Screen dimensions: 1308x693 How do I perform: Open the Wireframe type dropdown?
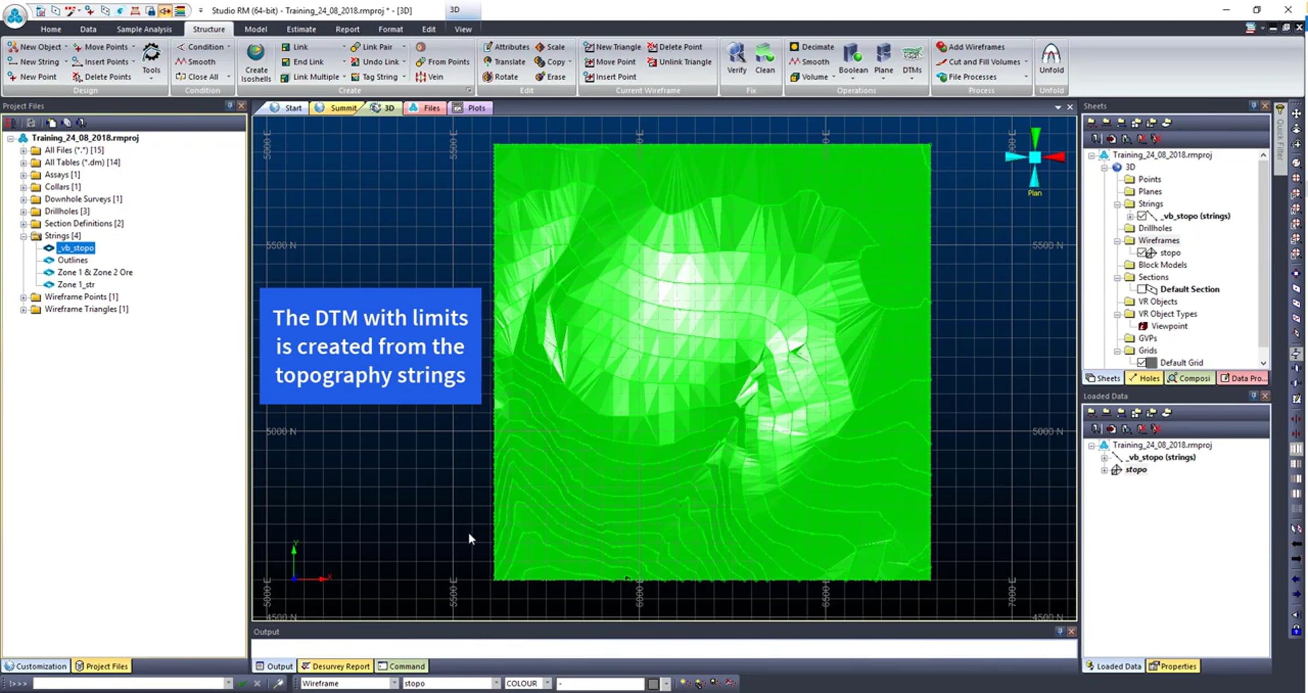[x=393, y=683]
